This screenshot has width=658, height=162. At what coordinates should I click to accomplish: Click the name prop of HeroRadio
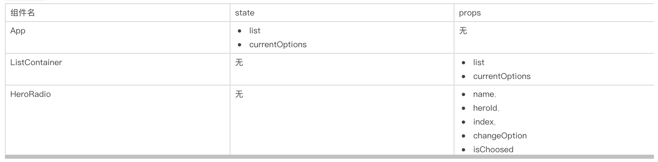coord(483,94)
